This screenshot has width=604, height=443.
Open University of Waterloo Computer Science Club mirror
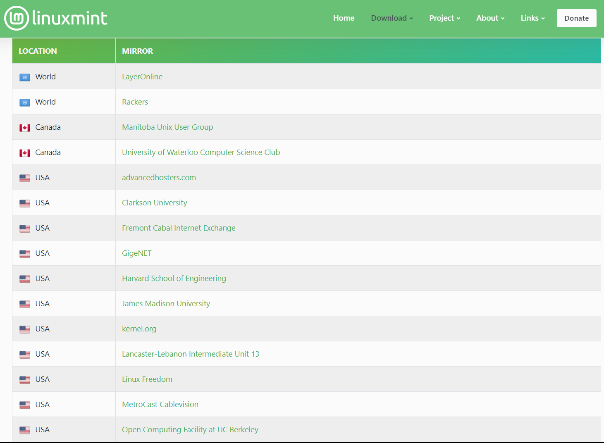tap(201, 152)
